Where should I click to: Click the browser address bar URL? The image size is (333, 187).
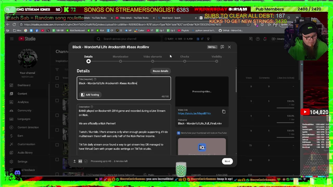pyautogui.click(x=122, y=24)
